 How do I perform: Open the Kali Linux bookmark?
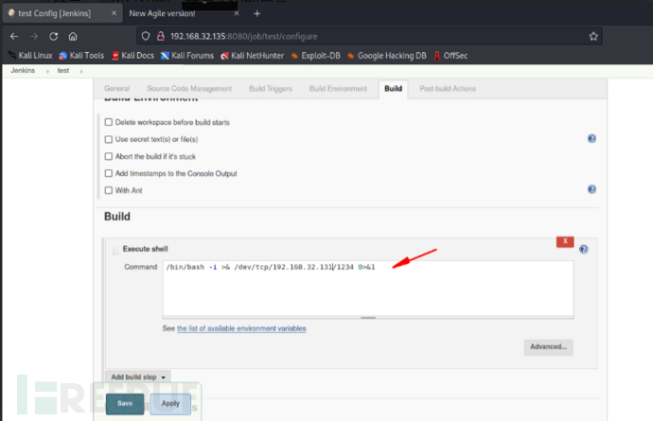point(30,56)
